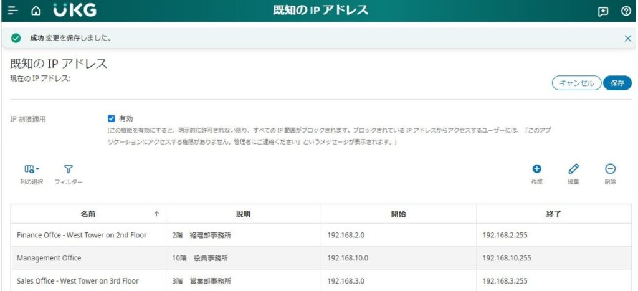Image resolution: width=638 pixels, height=291 pixels.
Task: Toggle sort arrow on 名前 column
Action: 156,214
